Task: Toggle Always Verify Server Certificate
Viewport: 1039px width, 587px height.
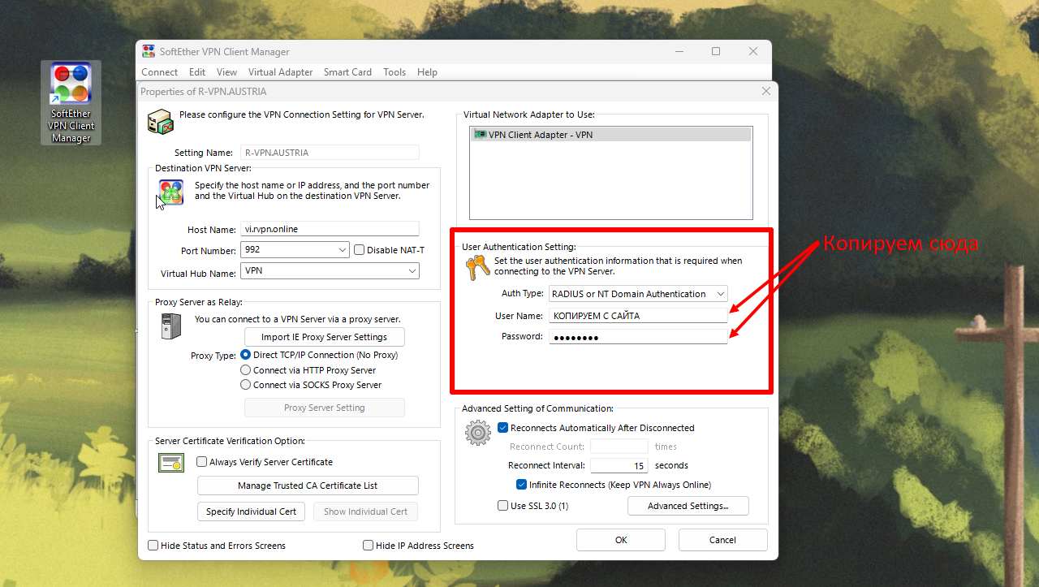Action: (203, 462)
